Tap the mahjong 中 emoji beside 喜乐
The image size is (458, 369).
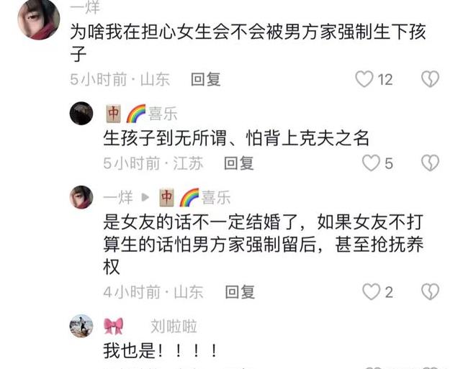coord(113,114)
